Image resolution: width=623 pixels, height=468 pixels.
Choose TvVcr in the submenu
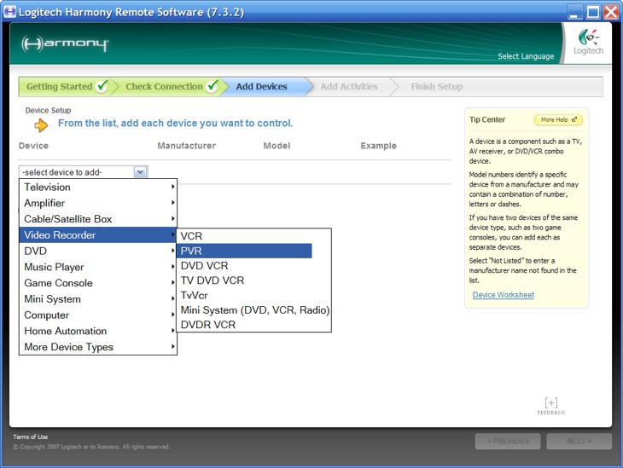[x=253, y=295]
